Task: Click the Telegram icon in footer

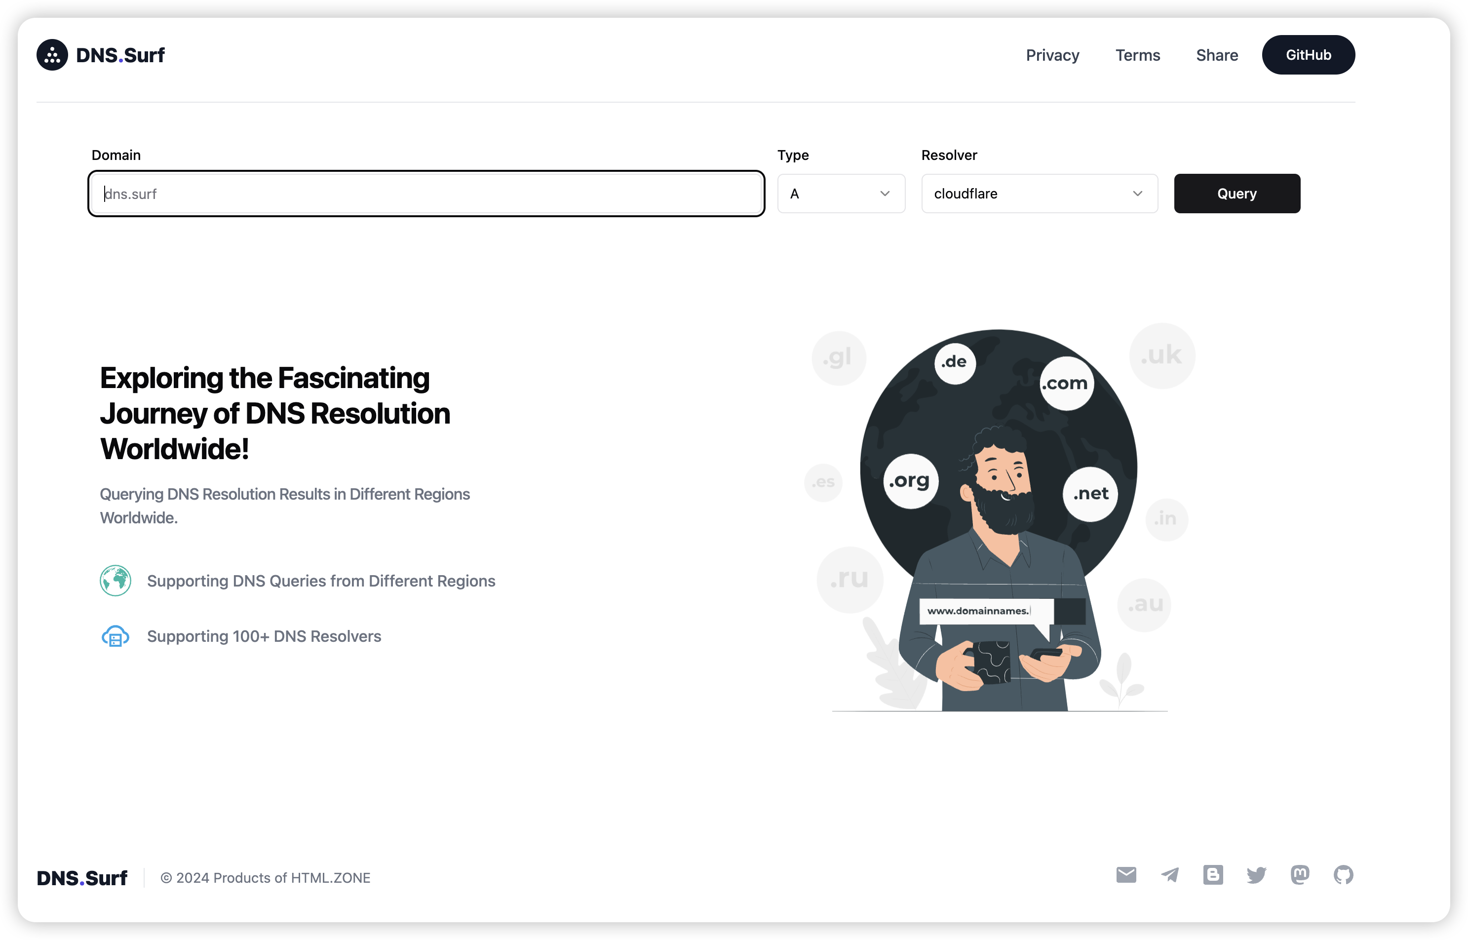Action: click(1170, 876)
